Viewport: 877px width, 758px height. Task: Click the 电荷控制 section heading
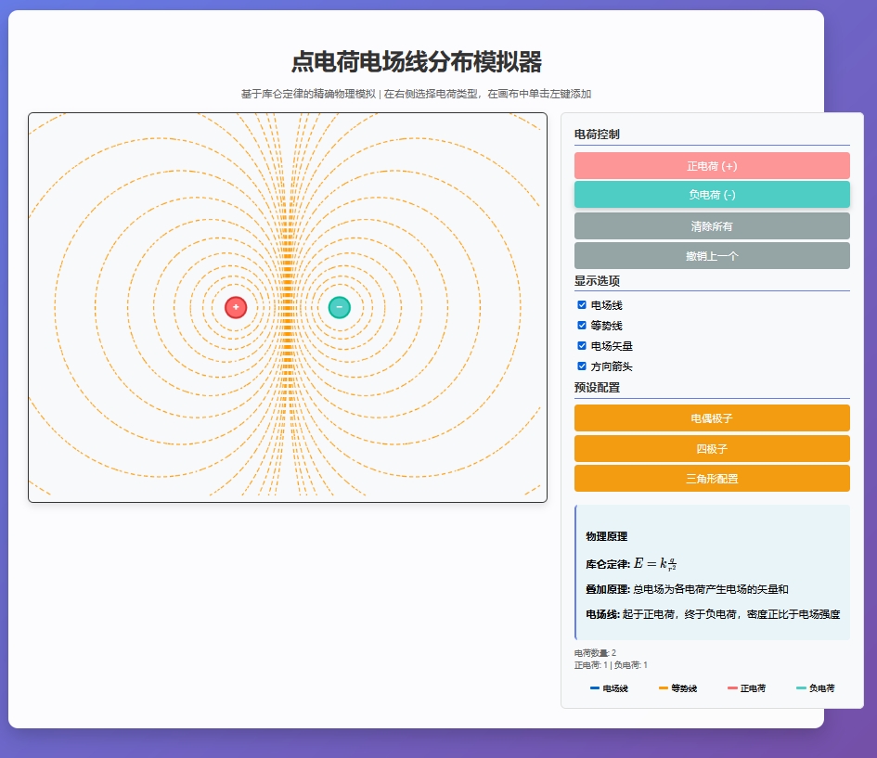(x=597, y=135)
